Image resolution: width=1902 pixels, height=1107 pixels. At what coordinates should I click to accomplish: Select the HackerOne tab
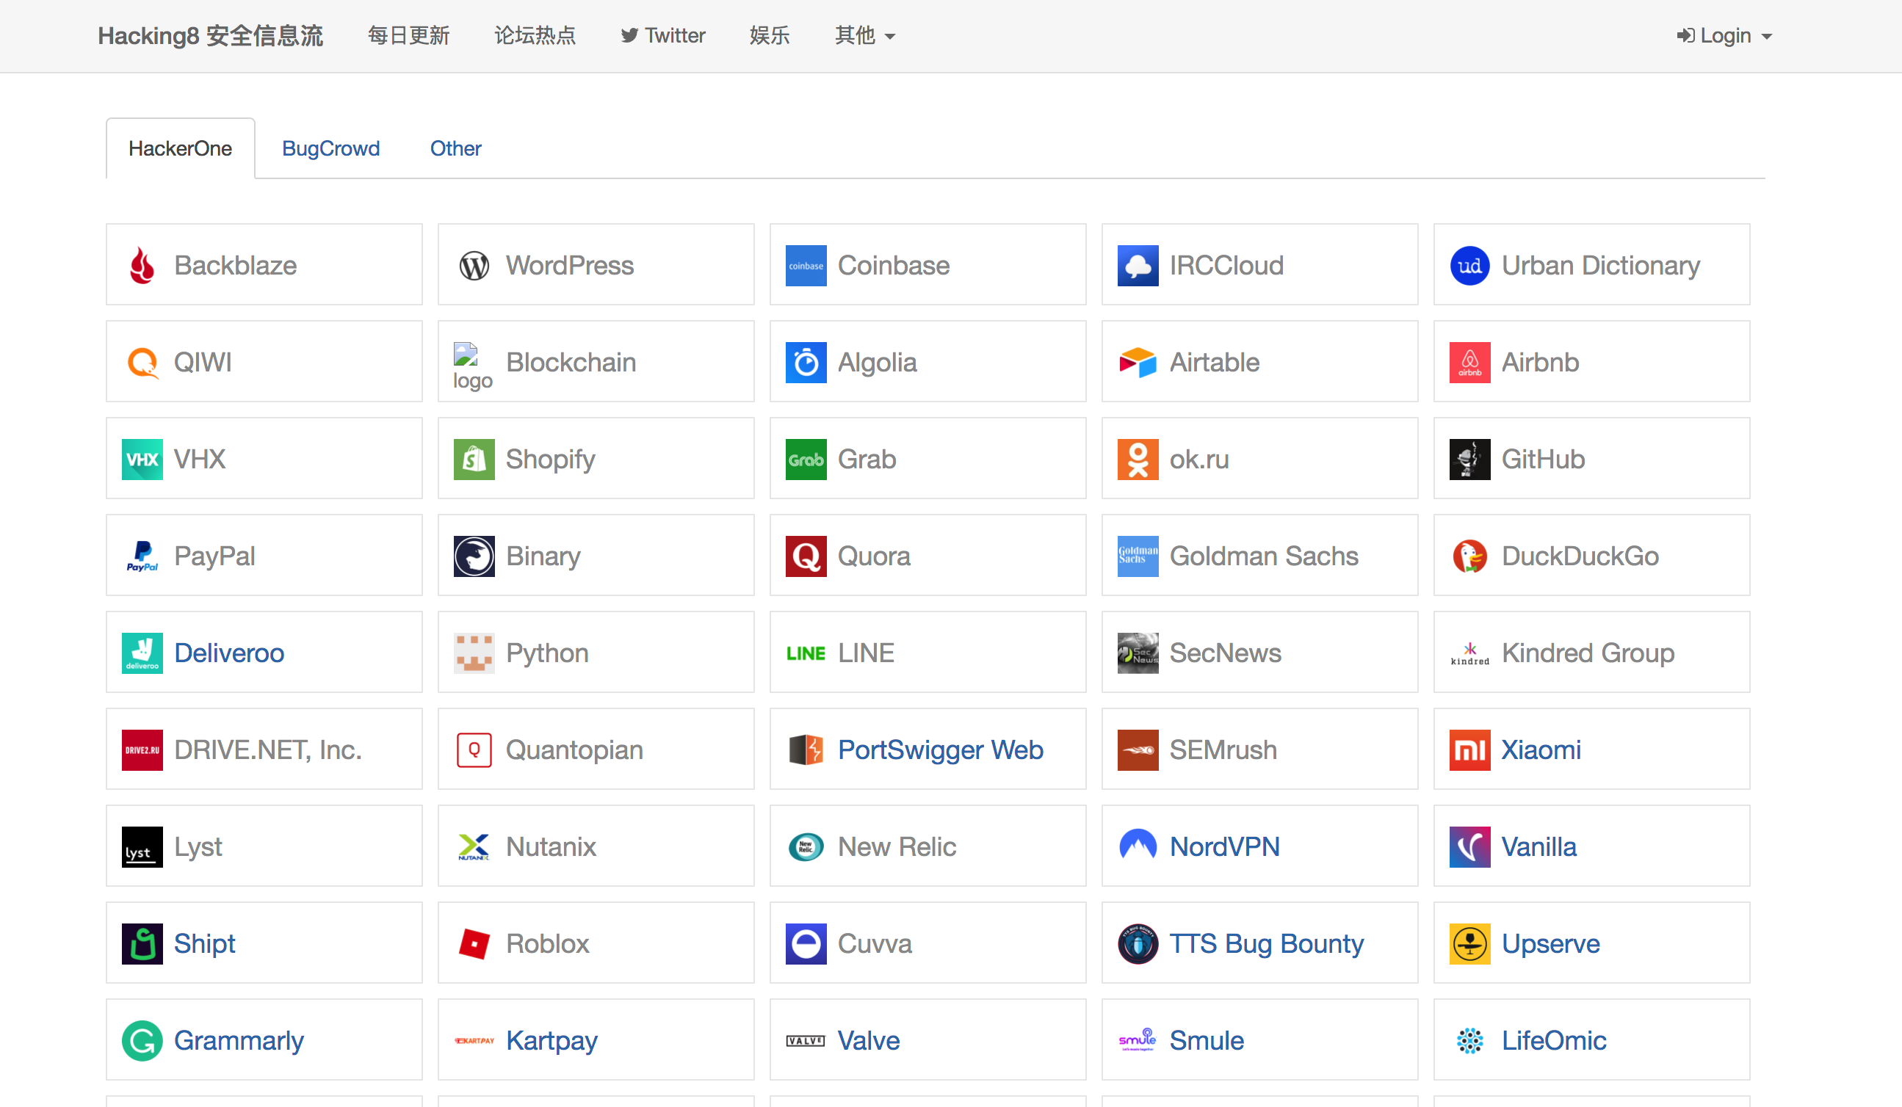pos(181,149)
